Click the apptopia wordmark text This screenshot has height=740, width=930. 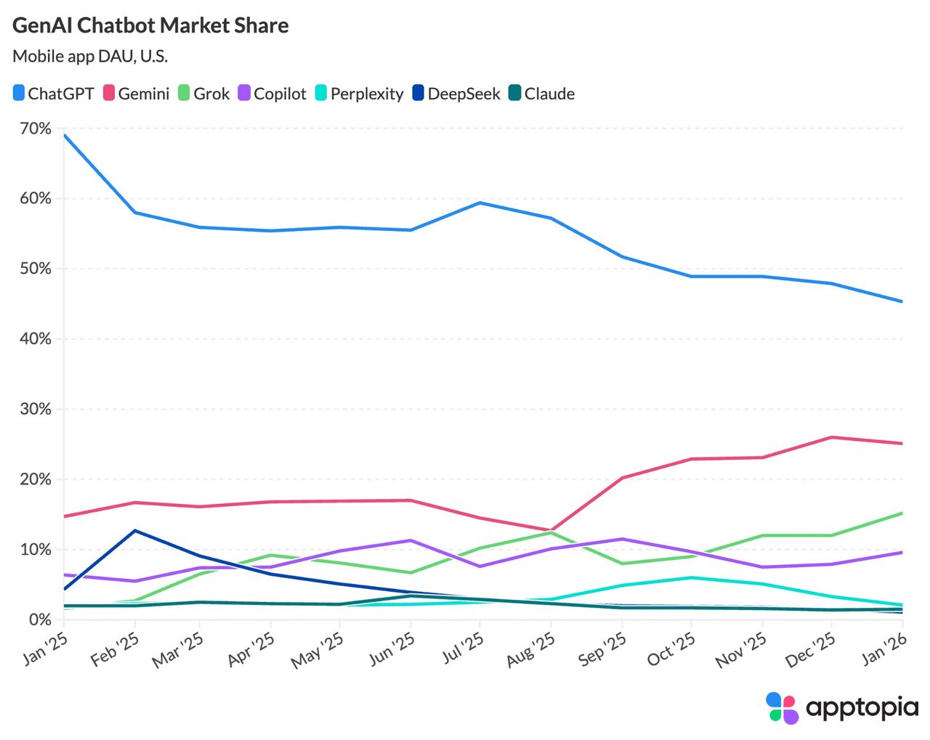point(862,707)
